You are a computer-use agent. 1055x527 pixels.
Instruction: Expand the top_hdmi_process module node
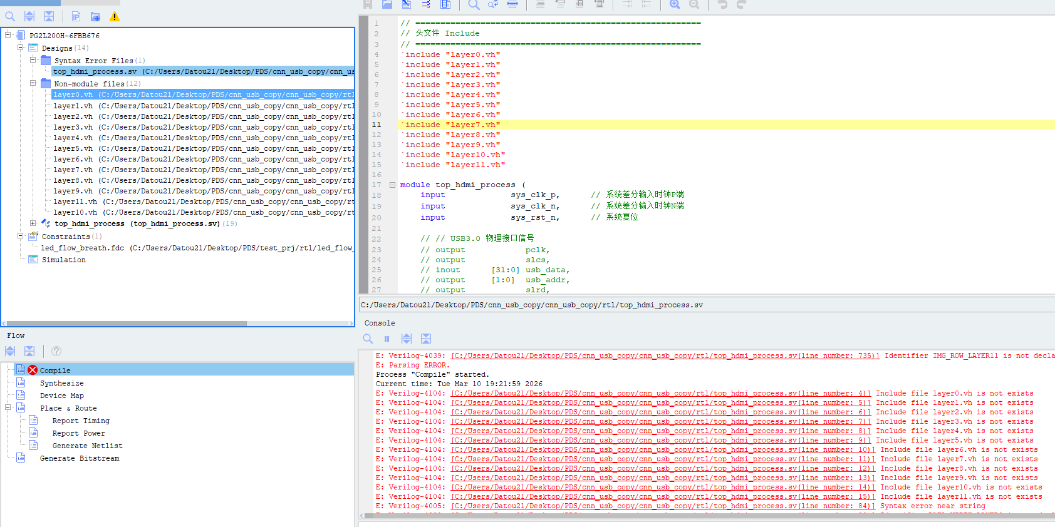click(33, 223)
